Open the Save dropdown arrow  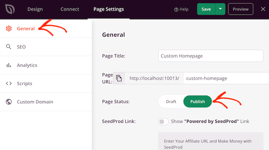[x=220, y=9]
